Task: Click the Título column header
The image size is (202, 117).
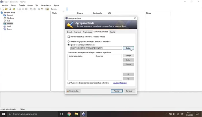Action: (64, 13)
